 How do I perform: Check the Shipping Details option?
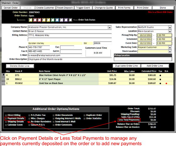pos(6,122)
